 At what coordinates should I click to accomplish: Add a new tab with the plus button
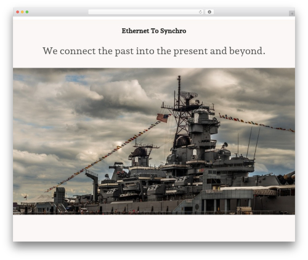pyautogui.click(x=292, y=14)
